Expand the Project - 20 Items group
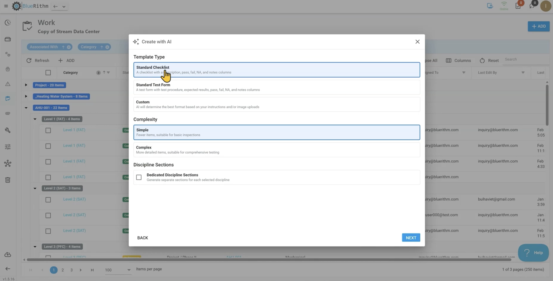This screenshot has height=281, width=553. [x=26, y=85]
